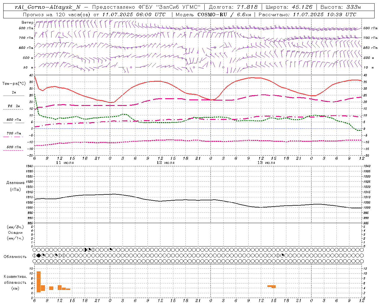This screenshot has width=379, height=303.
Task: Click the model label COSMO-RU / 6.6км
Action: tap(224, 14)
